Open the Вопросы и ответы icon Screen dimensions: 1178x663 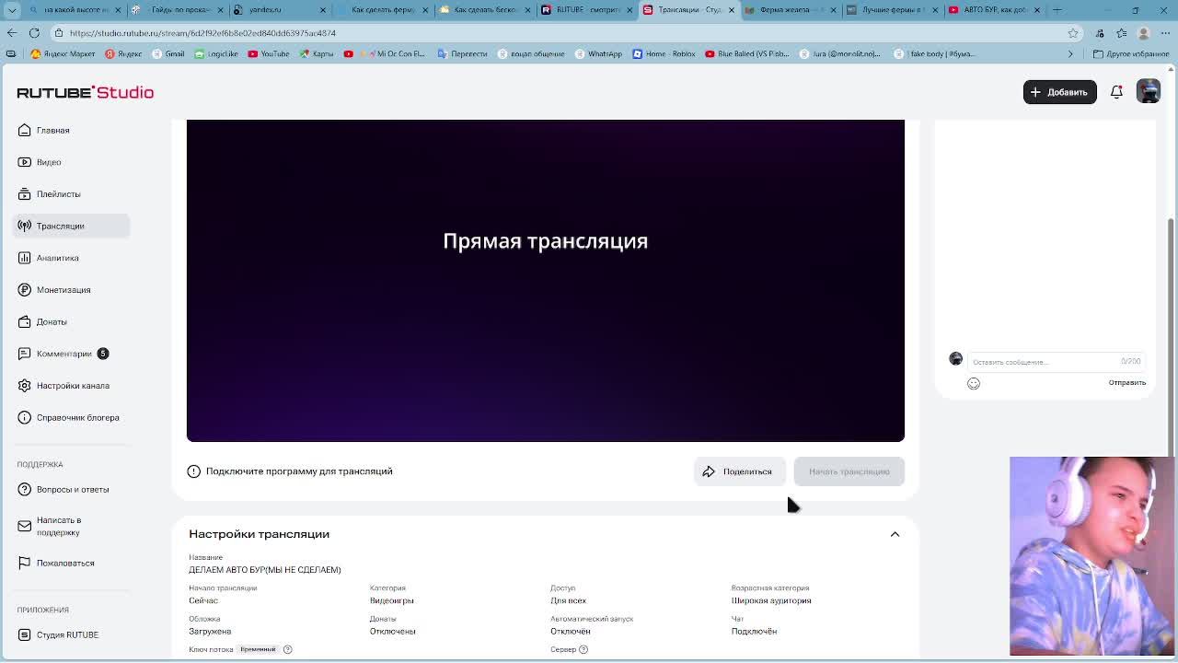click(25, 489)
